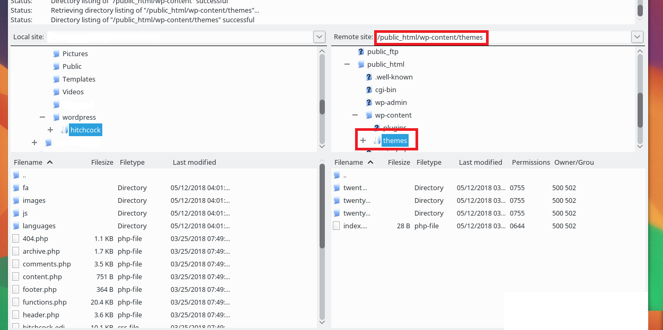Open the fa folder icon in local listing
Viewport: 663px width, 330px height.
point(16,188)
